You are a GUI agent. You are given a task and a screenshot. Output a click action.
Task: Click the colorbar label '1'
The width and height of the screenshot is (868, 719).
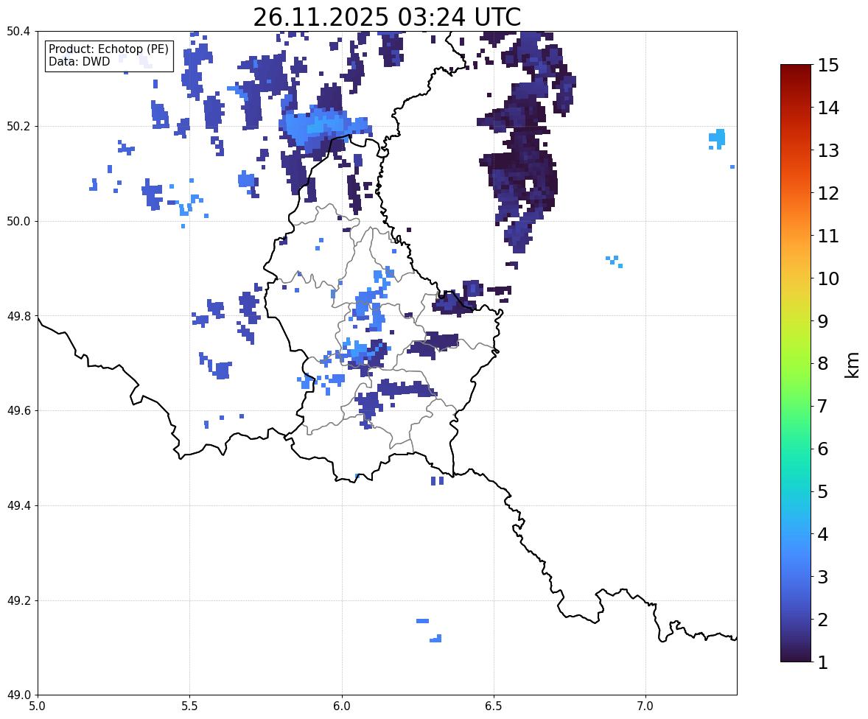click(x=823, y=662)
